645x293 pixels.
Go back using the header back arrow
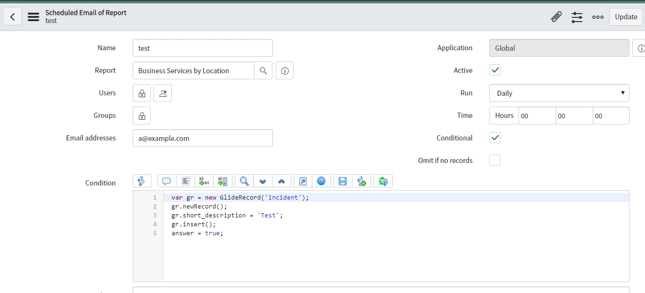click(12, 17)
